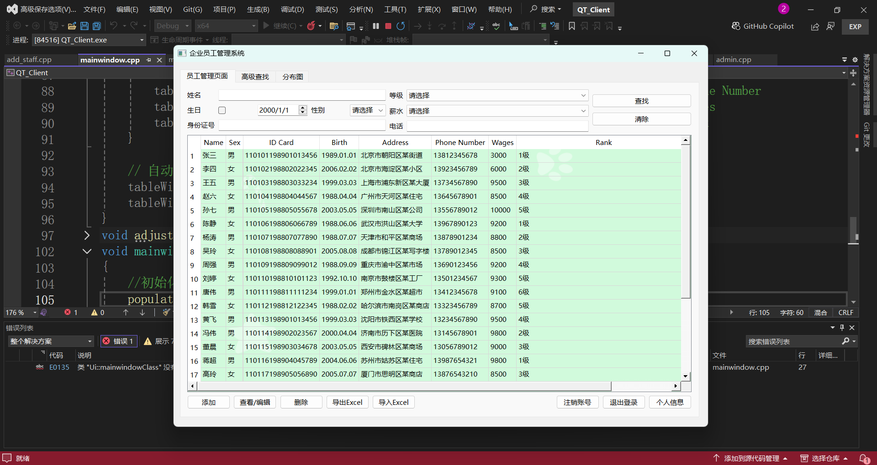Click the 查找 search button
This screenshot has height=465, width=877.
(x=641, y=101)
